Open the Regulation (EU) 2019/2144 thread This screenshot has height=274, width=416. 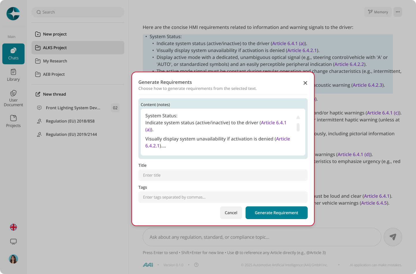point(78,134)
